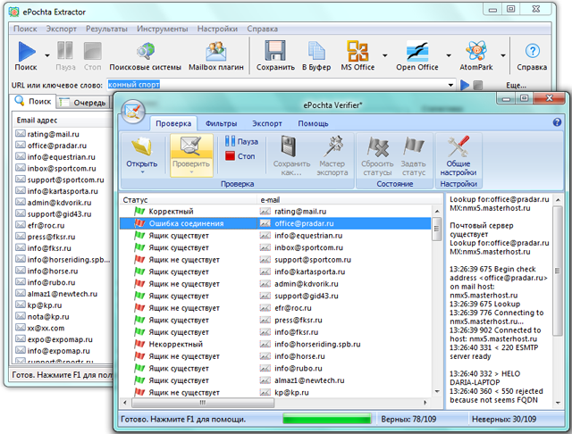
Task: Click Сохранить floppy disk icon in Extractor
Action: tap(275, 51)
